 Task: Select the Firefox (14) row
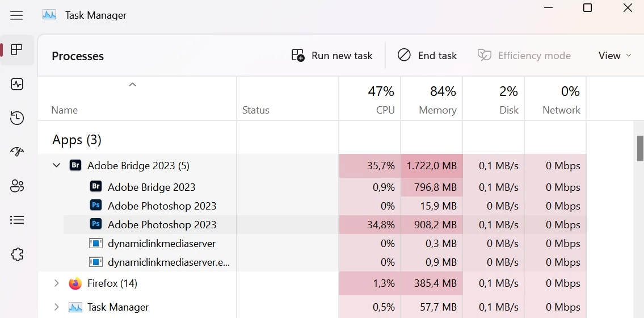point(312,283)
